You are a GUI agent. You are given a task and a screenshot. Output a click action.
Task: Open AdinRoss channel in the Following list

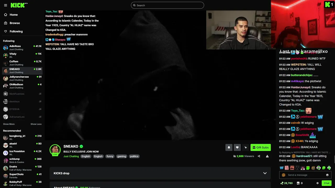click(22, 48)
